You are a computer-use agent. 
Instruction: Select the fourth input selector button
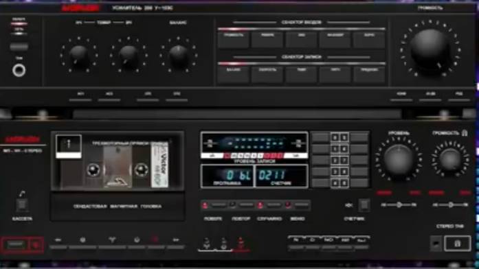tap(335, 40)
